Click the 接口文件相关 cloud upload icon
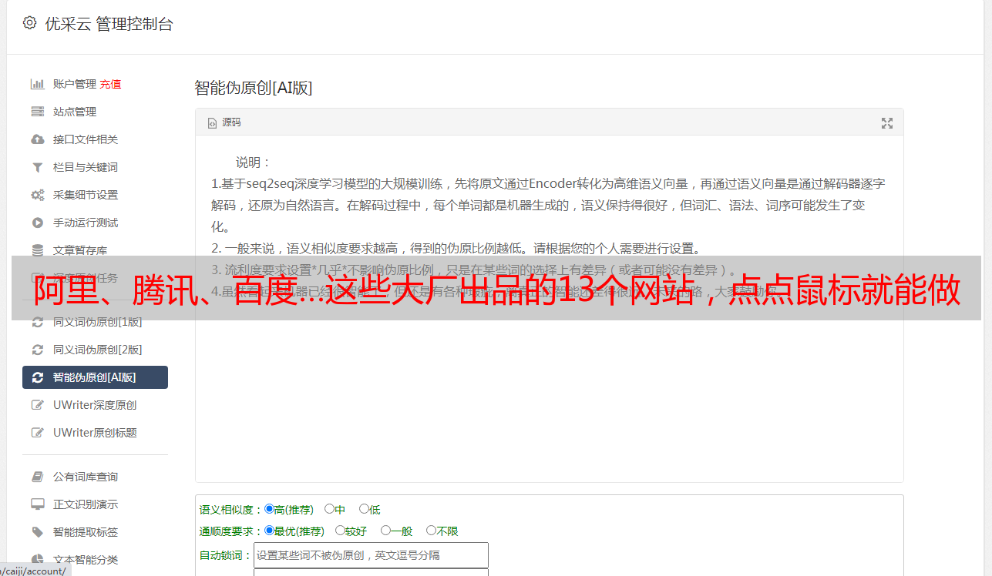 pos(37,139)
